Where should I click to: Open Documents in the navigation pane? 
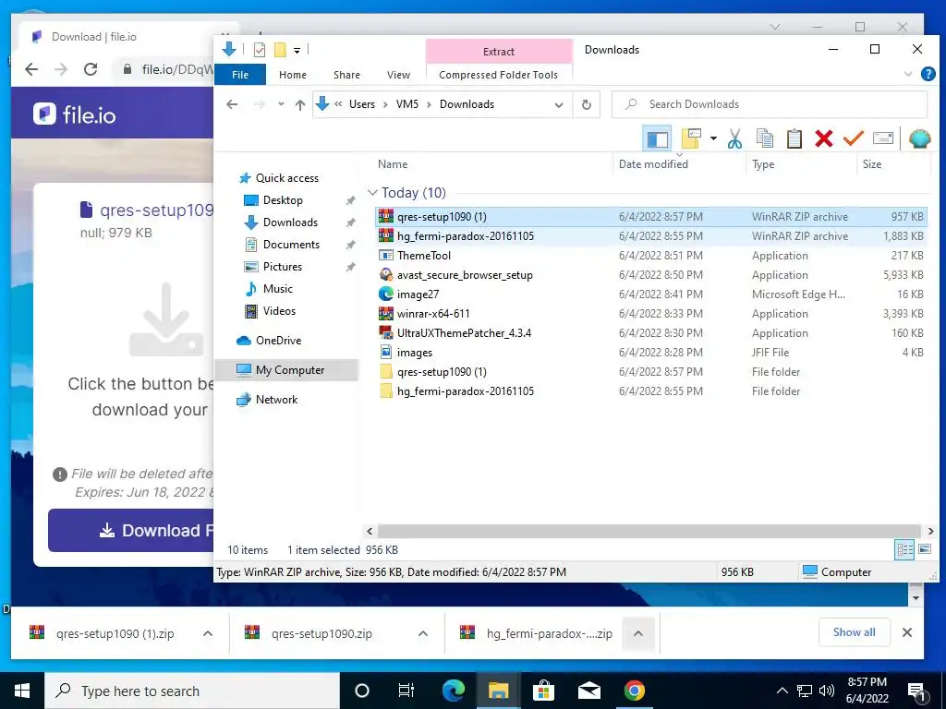[x=291, y=244]
